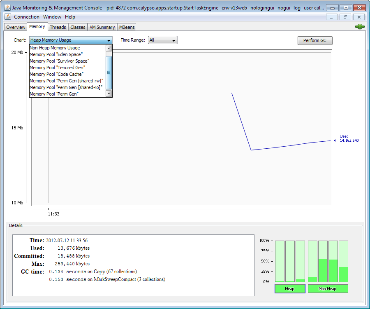Close the inner connection window
Viewport: 370px width, 309px height.
(x=359, y=17)
